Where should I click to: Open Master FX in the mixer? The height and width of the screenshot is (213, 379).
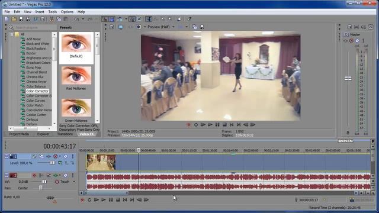346,41
